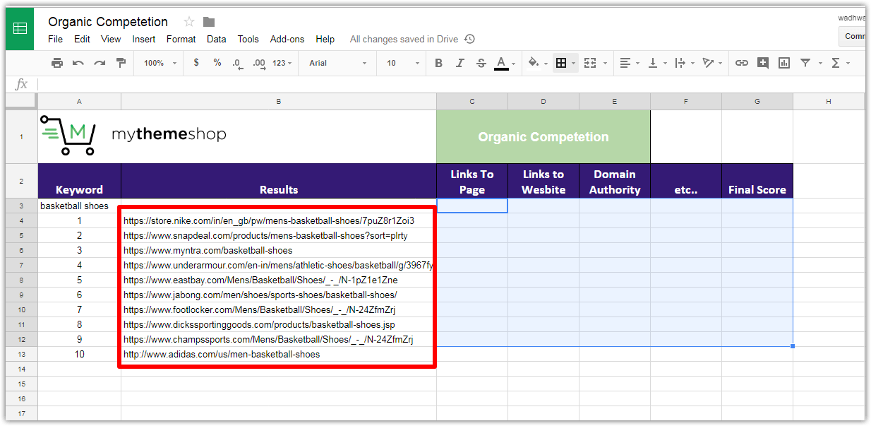
Task: Select column B header
Action: pyautogui.click(x=279, y=102)
